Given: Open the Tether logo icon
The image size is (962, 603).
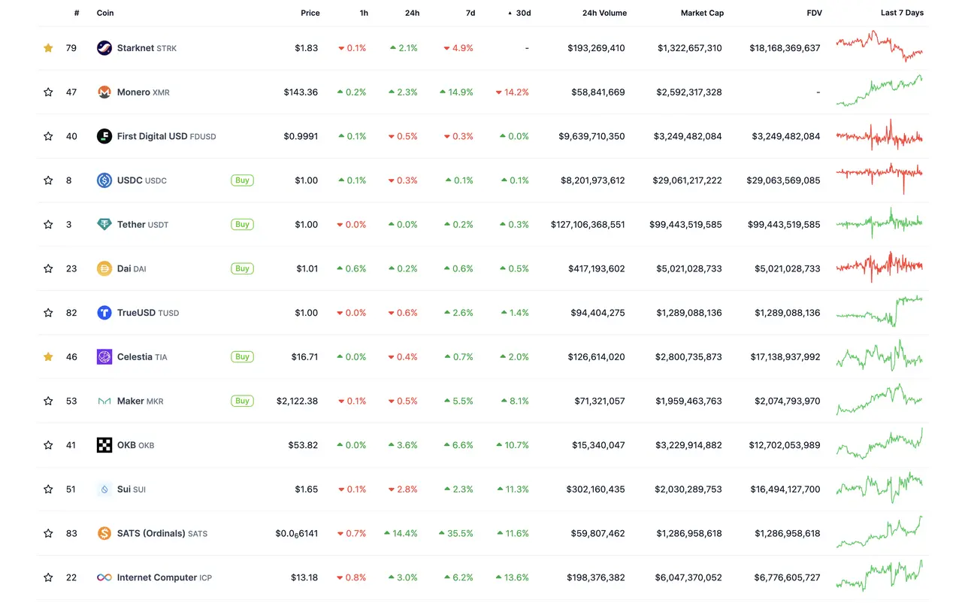Looking at the screenshot, I should point(104,225).
